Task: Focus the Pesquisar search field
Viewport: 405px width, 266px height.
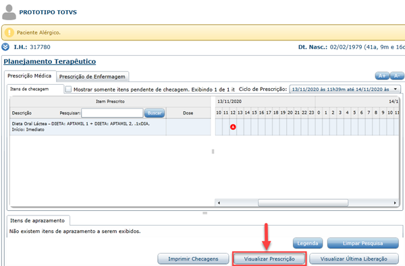Action: point(112,113)
